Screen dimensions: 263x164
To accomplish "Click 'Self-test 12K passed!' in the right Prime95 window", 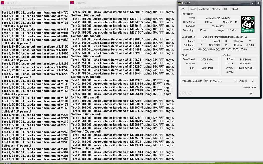I will (x=86, y=132).
